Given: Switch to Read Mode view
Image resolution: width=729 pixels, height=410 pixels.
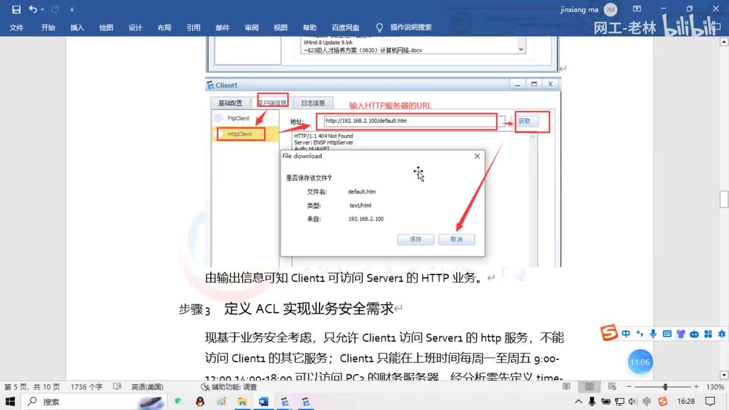Looking at the screenshot, I should pyautogui.click(x=566, y=387).
